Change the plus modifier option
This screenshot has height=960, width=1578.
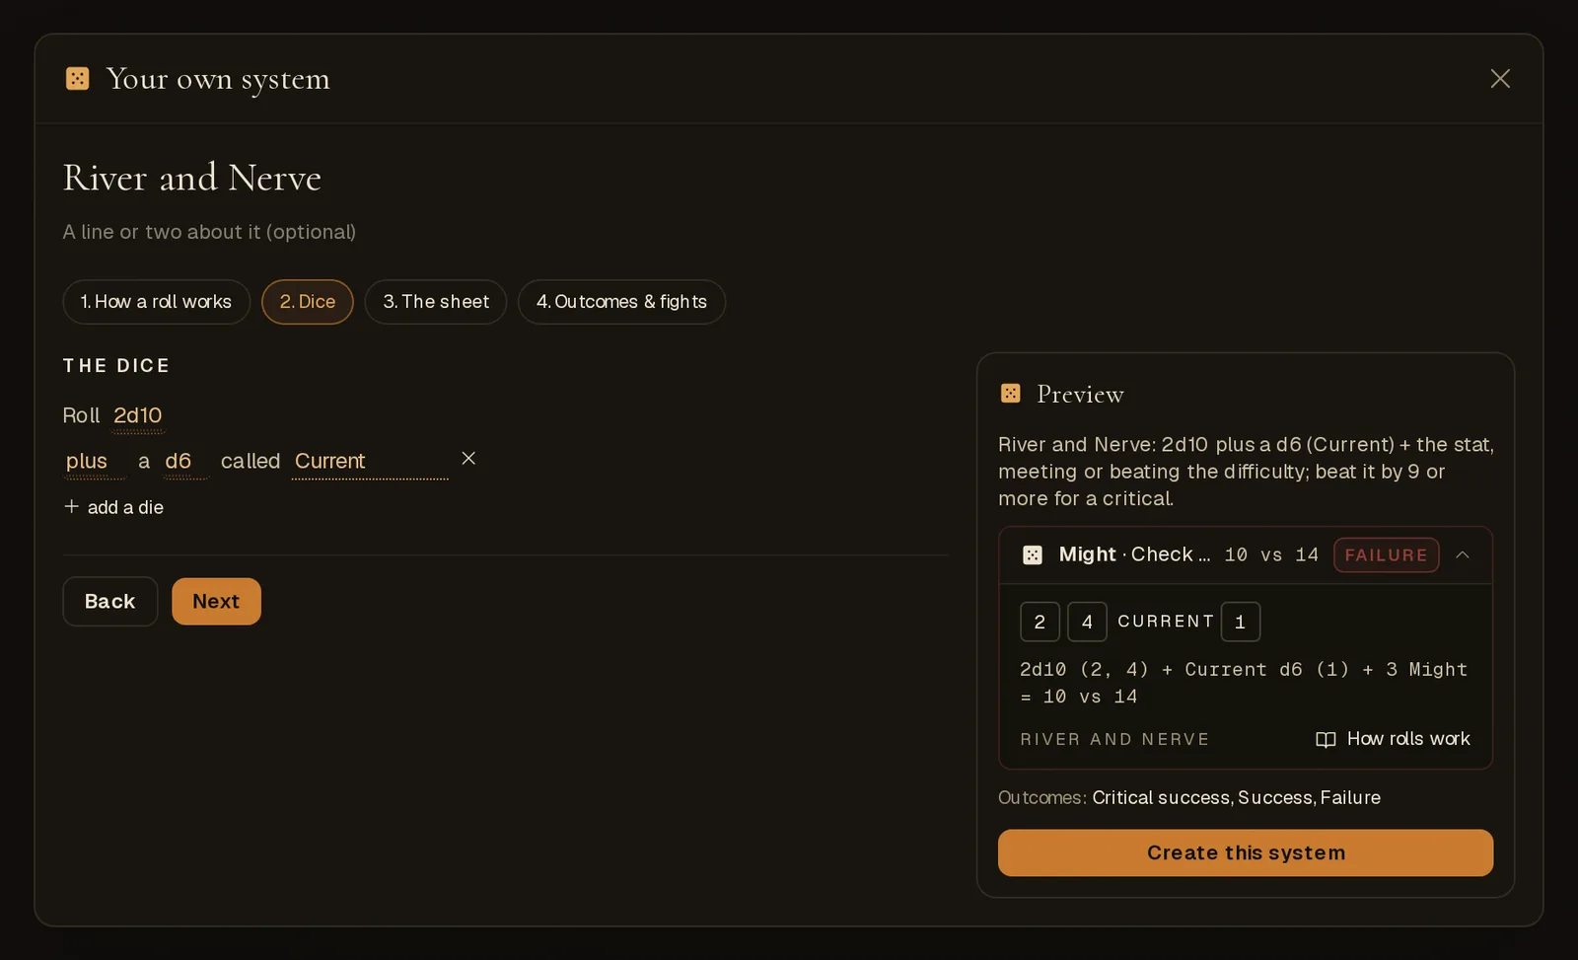click(95, 461)
